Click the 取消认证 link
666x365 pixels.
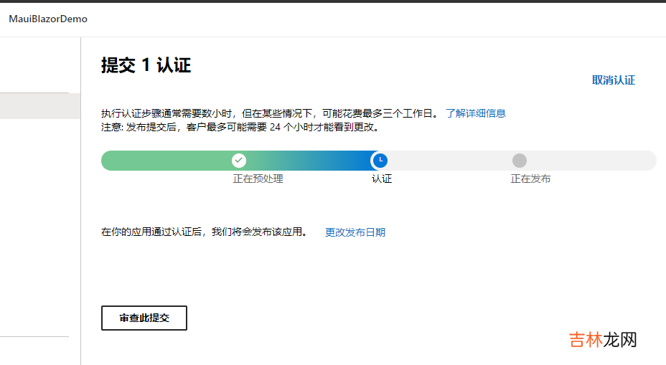point(613,80)
